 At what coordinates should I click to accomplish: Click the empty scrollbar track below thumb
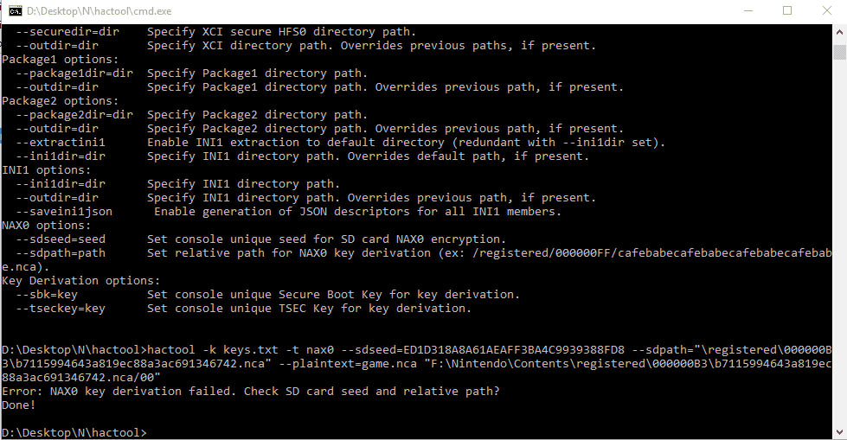[839, 243]
